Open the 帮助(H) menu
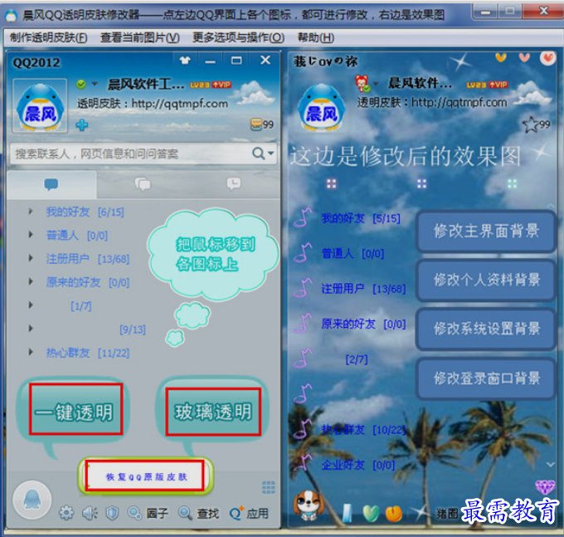 316,37
